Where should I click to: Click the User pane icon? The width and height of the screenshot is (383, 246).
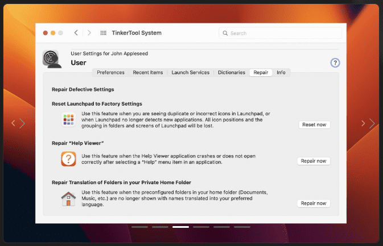pos(52,59)
